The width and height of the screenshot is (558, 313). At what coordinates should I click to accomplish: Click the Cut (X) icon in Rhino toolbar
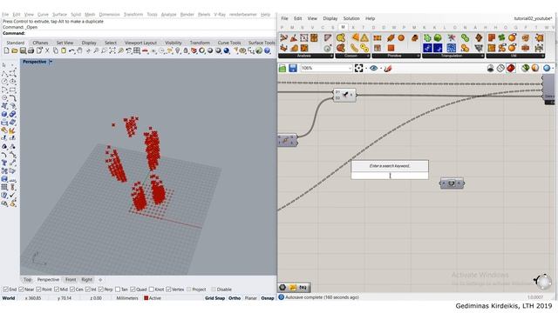[x=47, y=50]
